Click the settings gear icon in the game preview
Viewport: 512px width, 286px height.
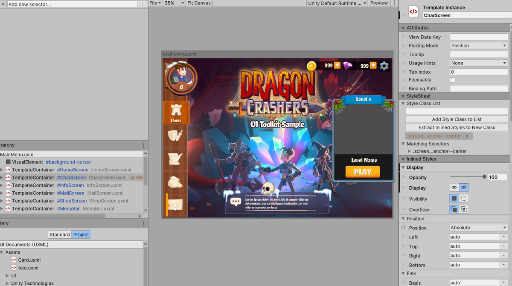click(384, 66)
